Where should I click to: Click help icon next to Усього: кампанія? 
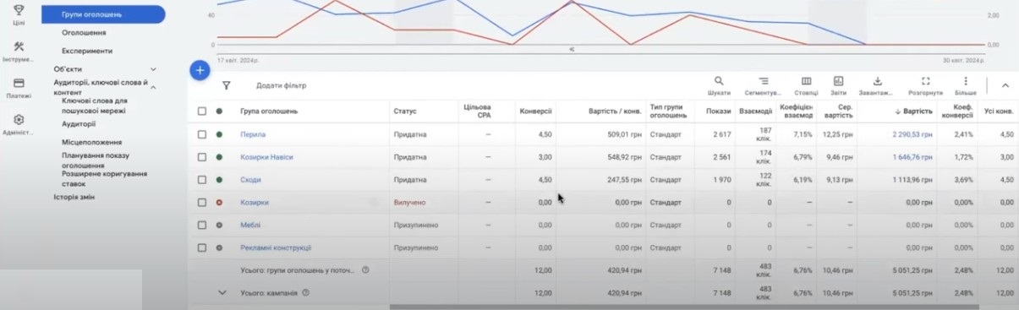point(306,293)
